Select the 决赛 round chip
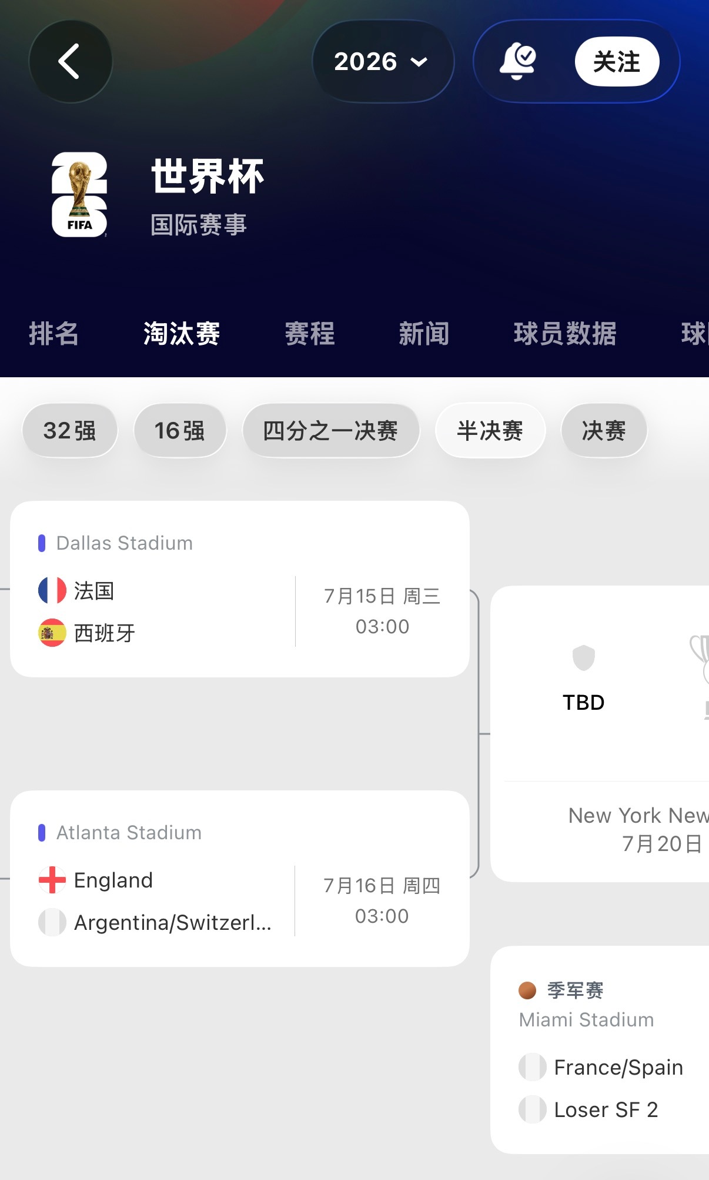 pos(604,431)
